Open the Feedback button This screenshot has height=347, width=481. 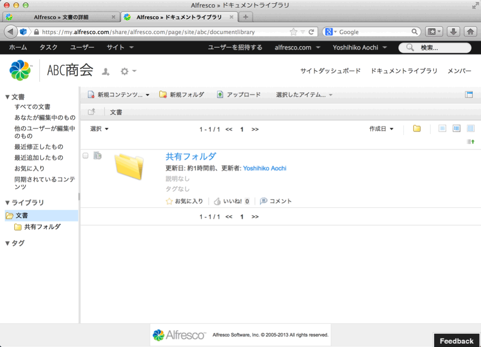pos(456,340)
